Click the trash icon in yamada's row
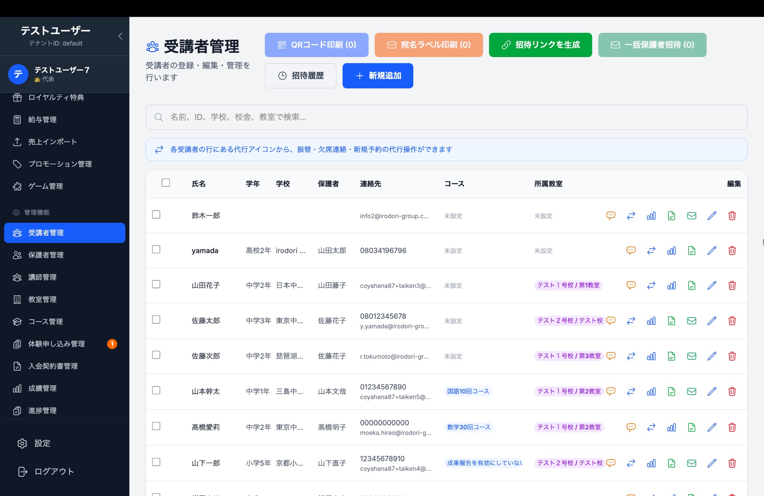This screenshot has height=496, width=764. [732, 251]
